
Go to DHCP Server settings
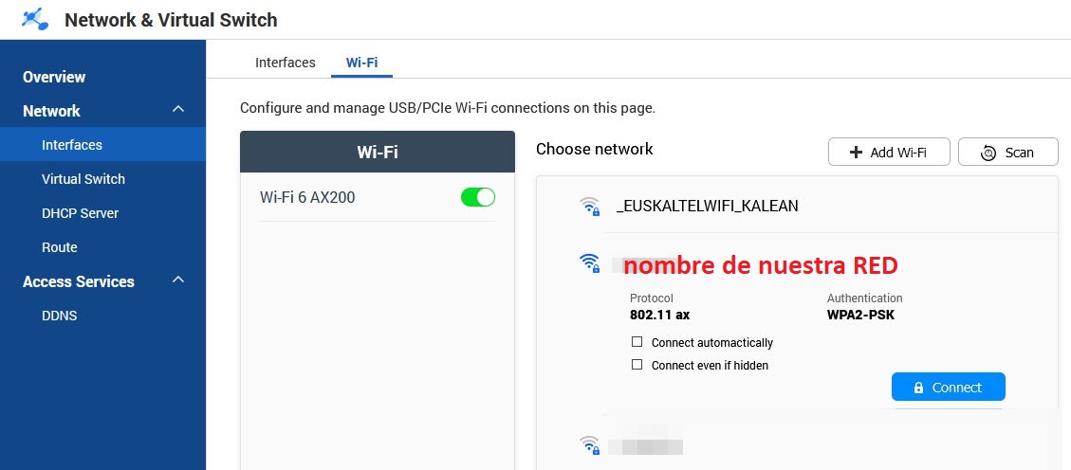(x=80, y=213)
